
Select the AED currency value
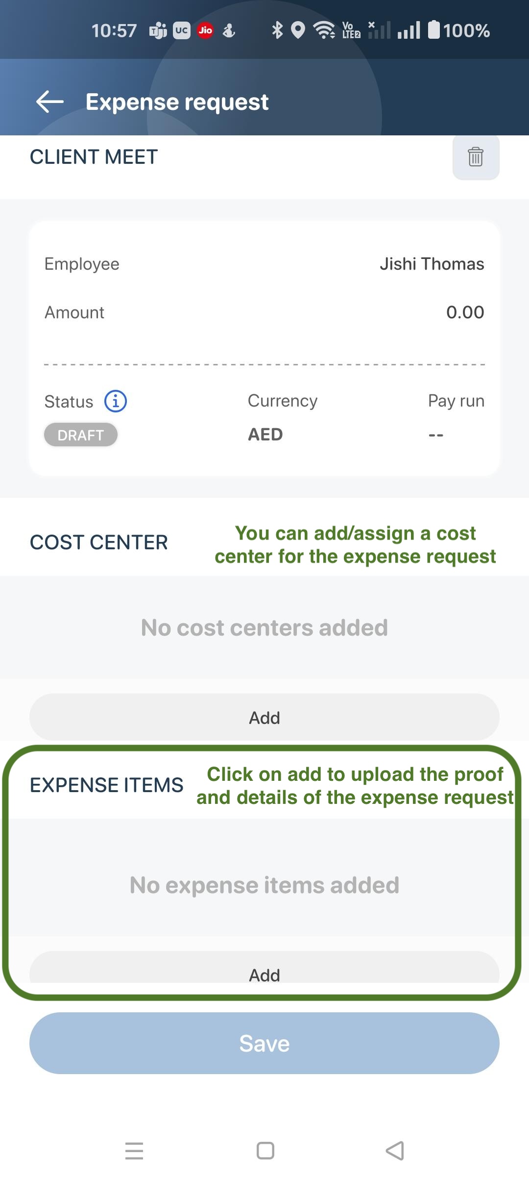[265, 435]
